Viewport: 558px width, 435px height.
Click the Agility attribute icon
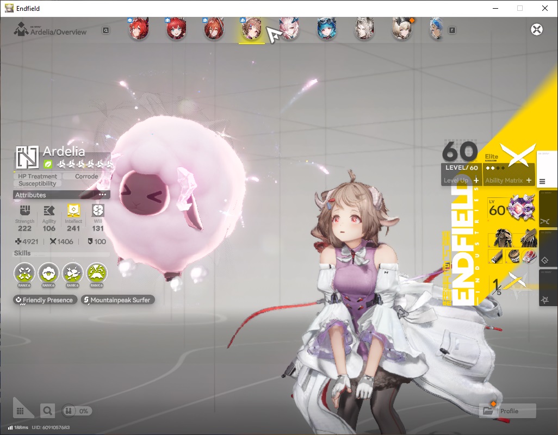[x=49, y=210]
